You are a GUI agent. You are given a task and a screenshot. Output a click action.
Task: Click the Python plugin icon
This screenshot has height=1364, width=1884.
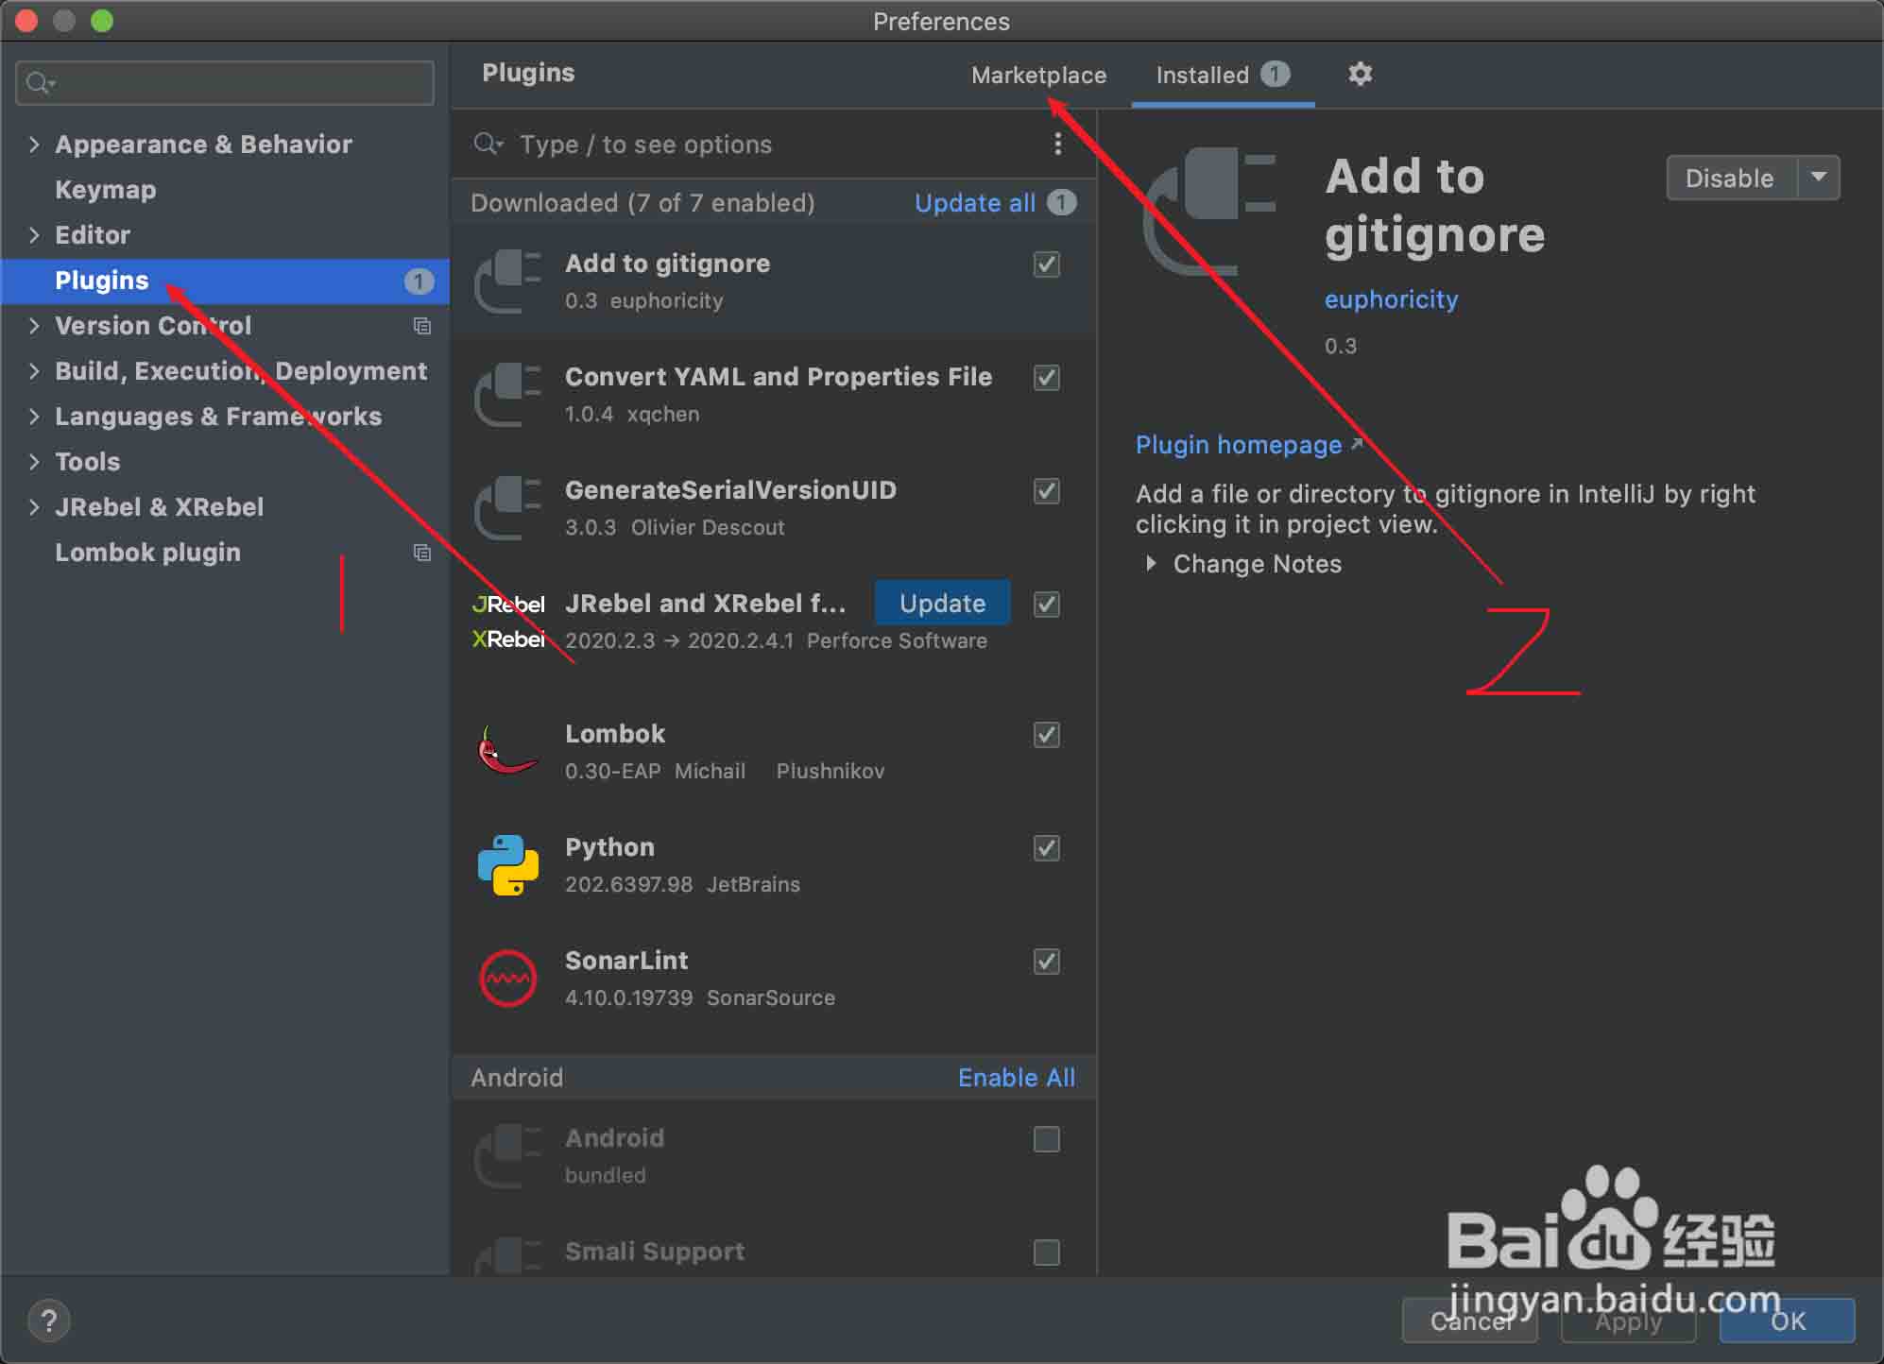pyautogui.click(x=508, y=864)
